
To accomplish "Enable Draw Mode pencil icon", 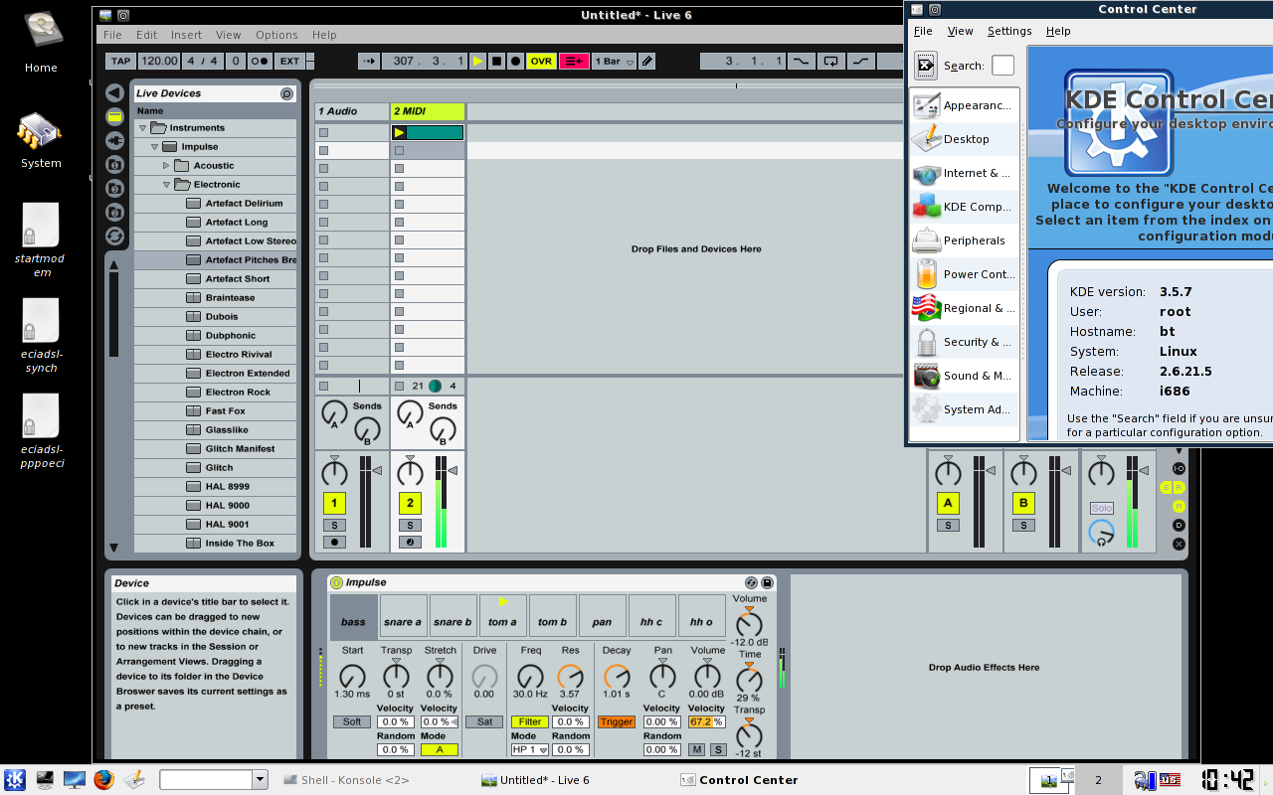I will pos(647,61).
